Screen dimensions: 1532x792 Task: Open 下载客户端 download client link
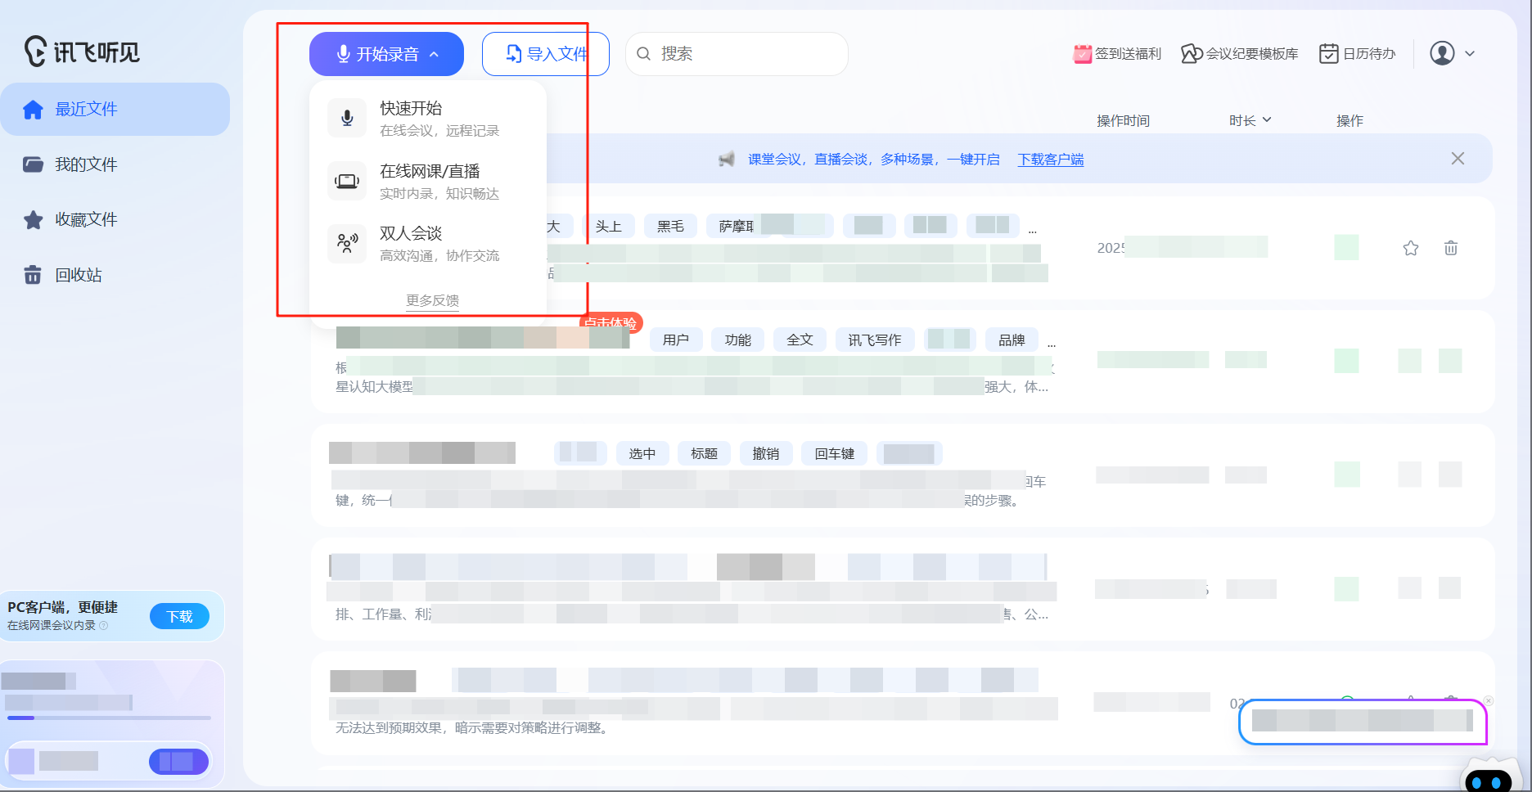tap(1051, 160)
